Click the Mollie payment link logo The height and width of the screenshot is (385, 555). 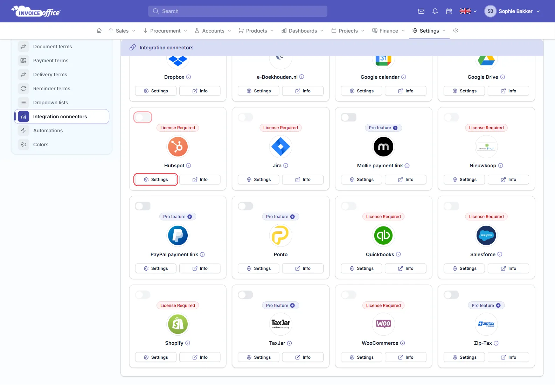point(383,147)
